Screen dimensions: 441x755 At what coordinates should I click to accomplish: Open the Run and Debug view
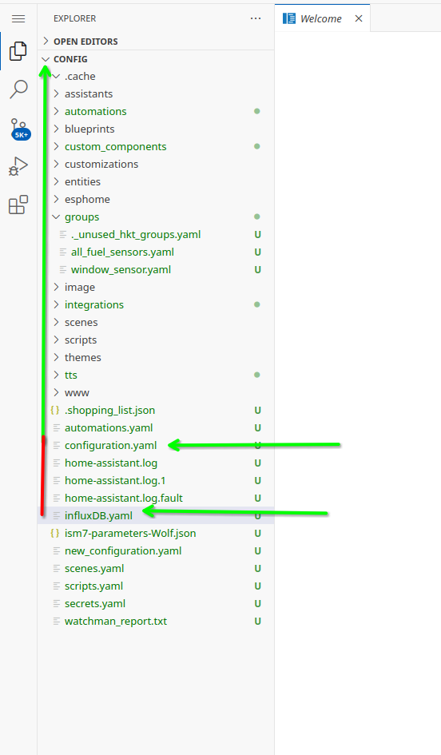point(18,167)
